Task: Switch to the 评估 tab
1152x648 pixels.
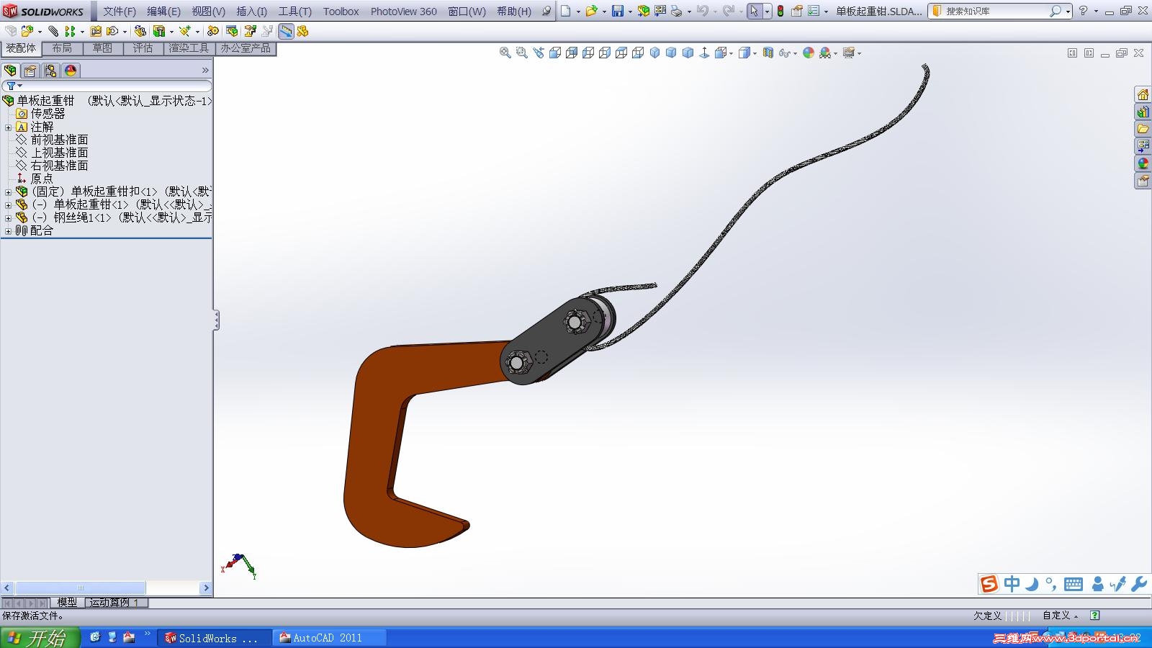Action: (143, 48)
